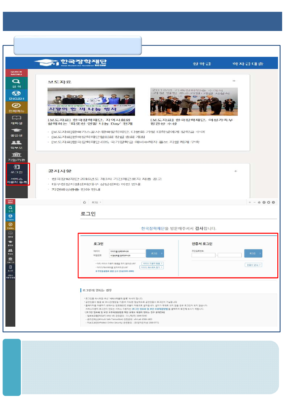Select 재학생 book icon on the main page sidebar
The width and height of the screenshot is (285, 403).
17,120
